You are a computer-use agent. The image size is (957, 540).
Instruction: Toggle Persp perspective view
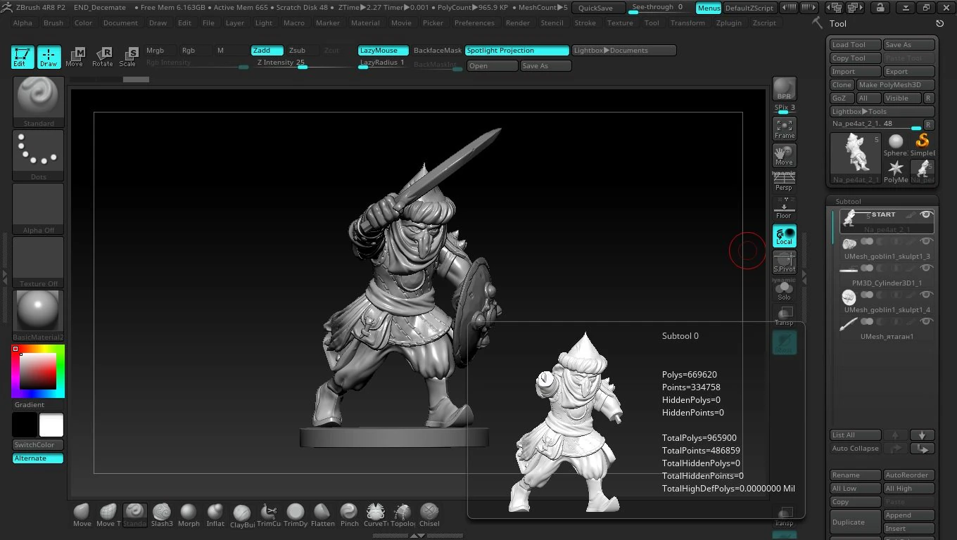click(x=784, y=181)
